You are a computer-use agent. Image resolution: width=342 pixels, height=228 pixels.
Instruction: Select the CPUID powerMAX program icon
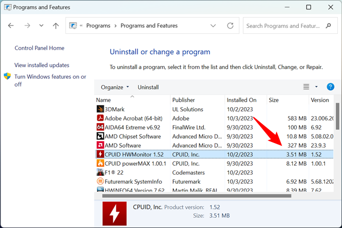pyautogui.click(x=100, y=163)
